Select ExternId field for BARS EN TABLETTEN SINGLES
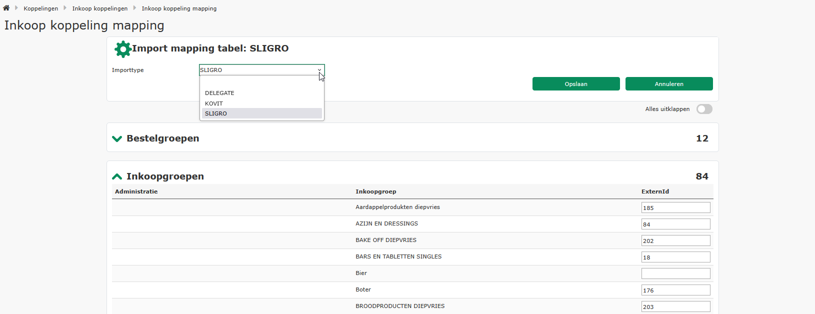Image resolution: width=815 pixels, height=314 pixels. point(675,257)
